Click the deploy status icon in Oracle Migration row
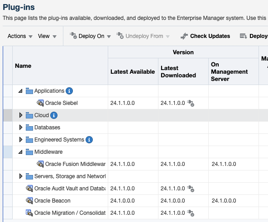This screenshot has width=268, height=222. (x=191, y=213)
